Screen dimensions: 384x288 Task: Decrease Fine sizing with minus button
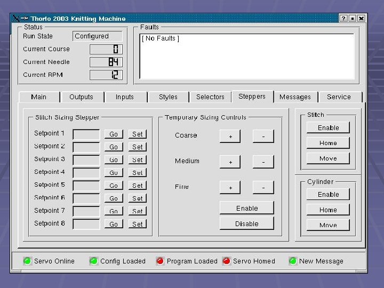point(263,188)
